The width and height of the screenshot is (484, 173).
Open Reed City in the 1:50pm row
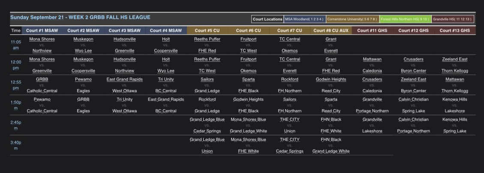click(x=331, y=111)
